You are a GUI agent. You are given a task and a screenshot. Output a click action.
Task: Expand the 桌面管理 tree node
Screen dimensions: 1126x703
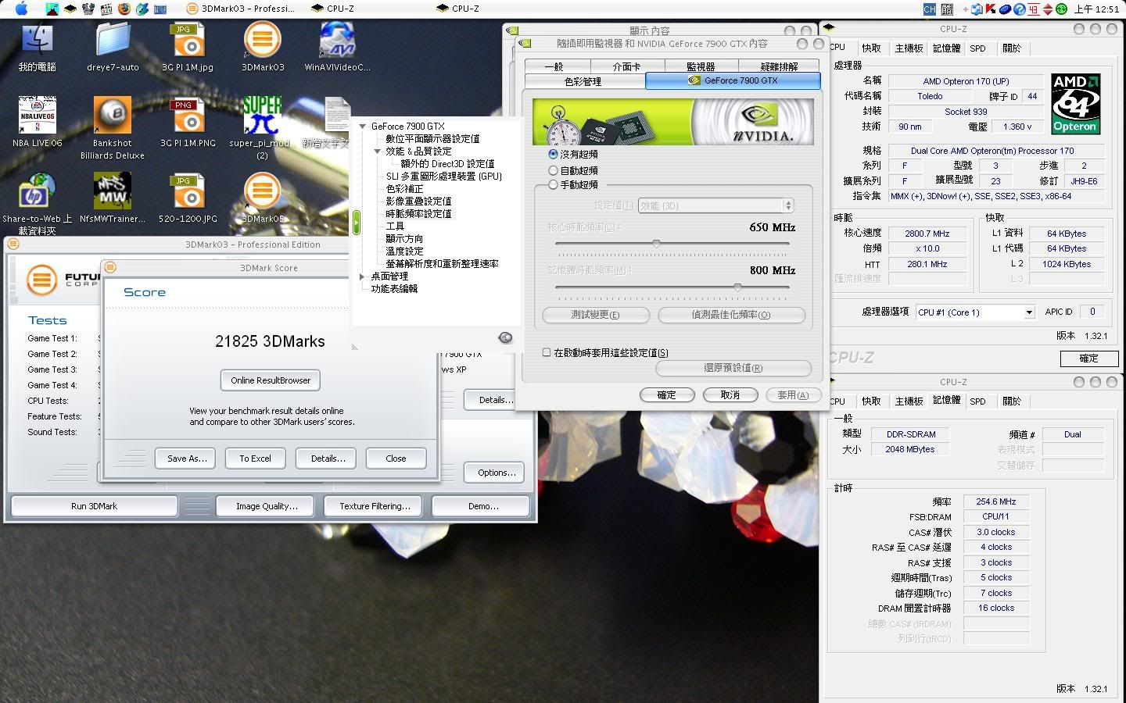(362, 277)
